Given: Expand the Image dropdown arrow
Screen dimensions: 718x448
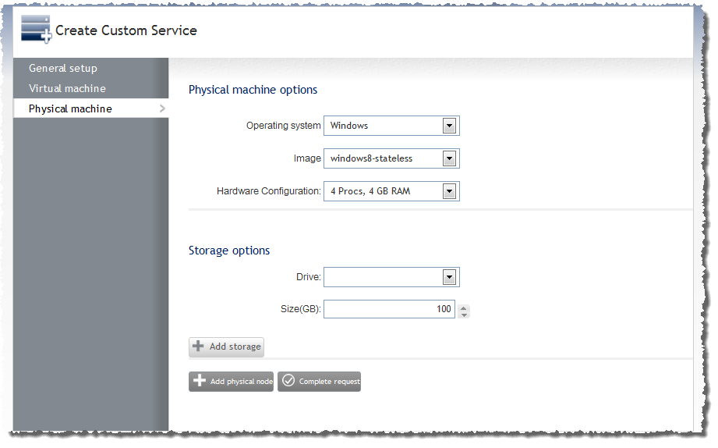Looking at the screenshot, I should tap(449, 158).
